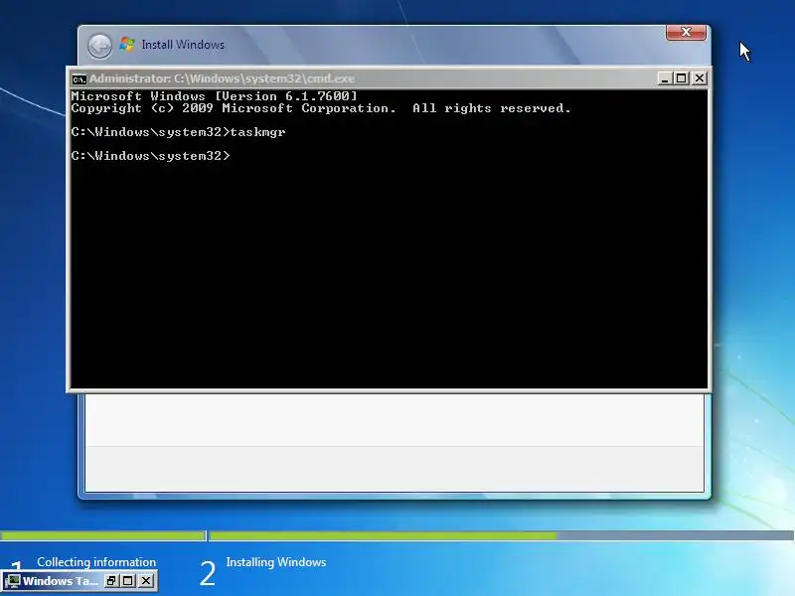This screenshot has height=596, width=795.
Task: Click the 'Installing Windows' step label
Action: click(x=276, y=562)
